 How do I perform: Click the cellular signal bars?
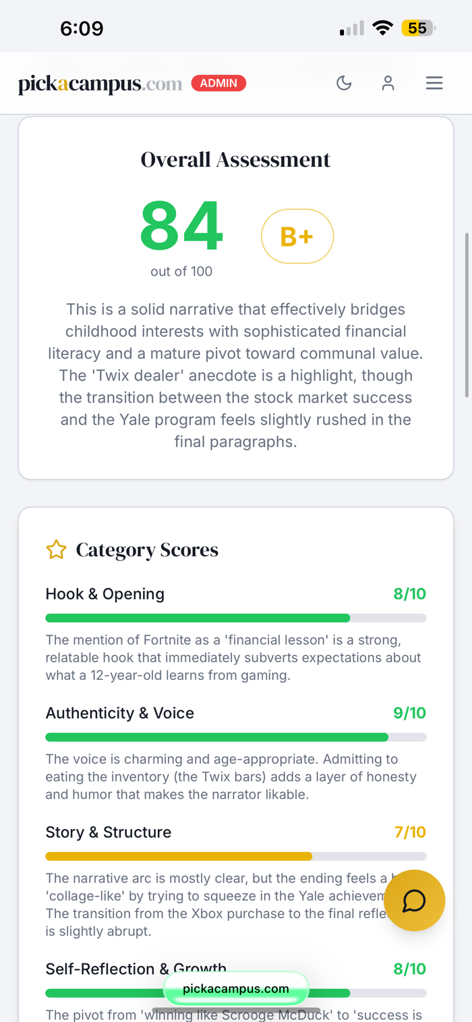coord(351,29)
